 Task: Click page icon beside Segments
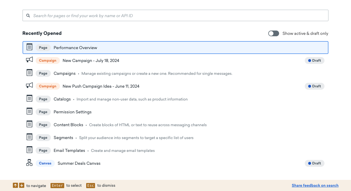point(29,137)
